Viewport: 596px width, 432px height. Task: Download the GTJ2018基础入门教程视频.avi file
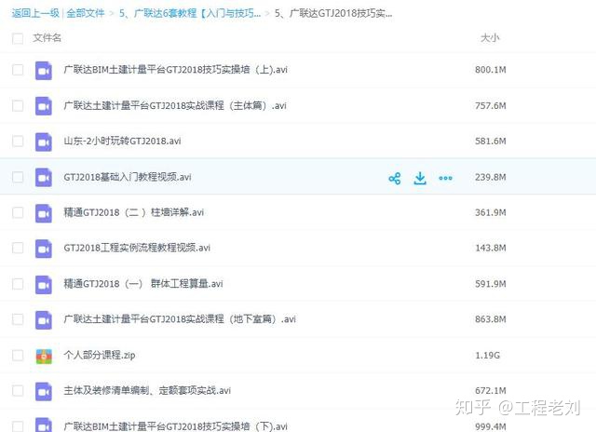pos(420,178)
